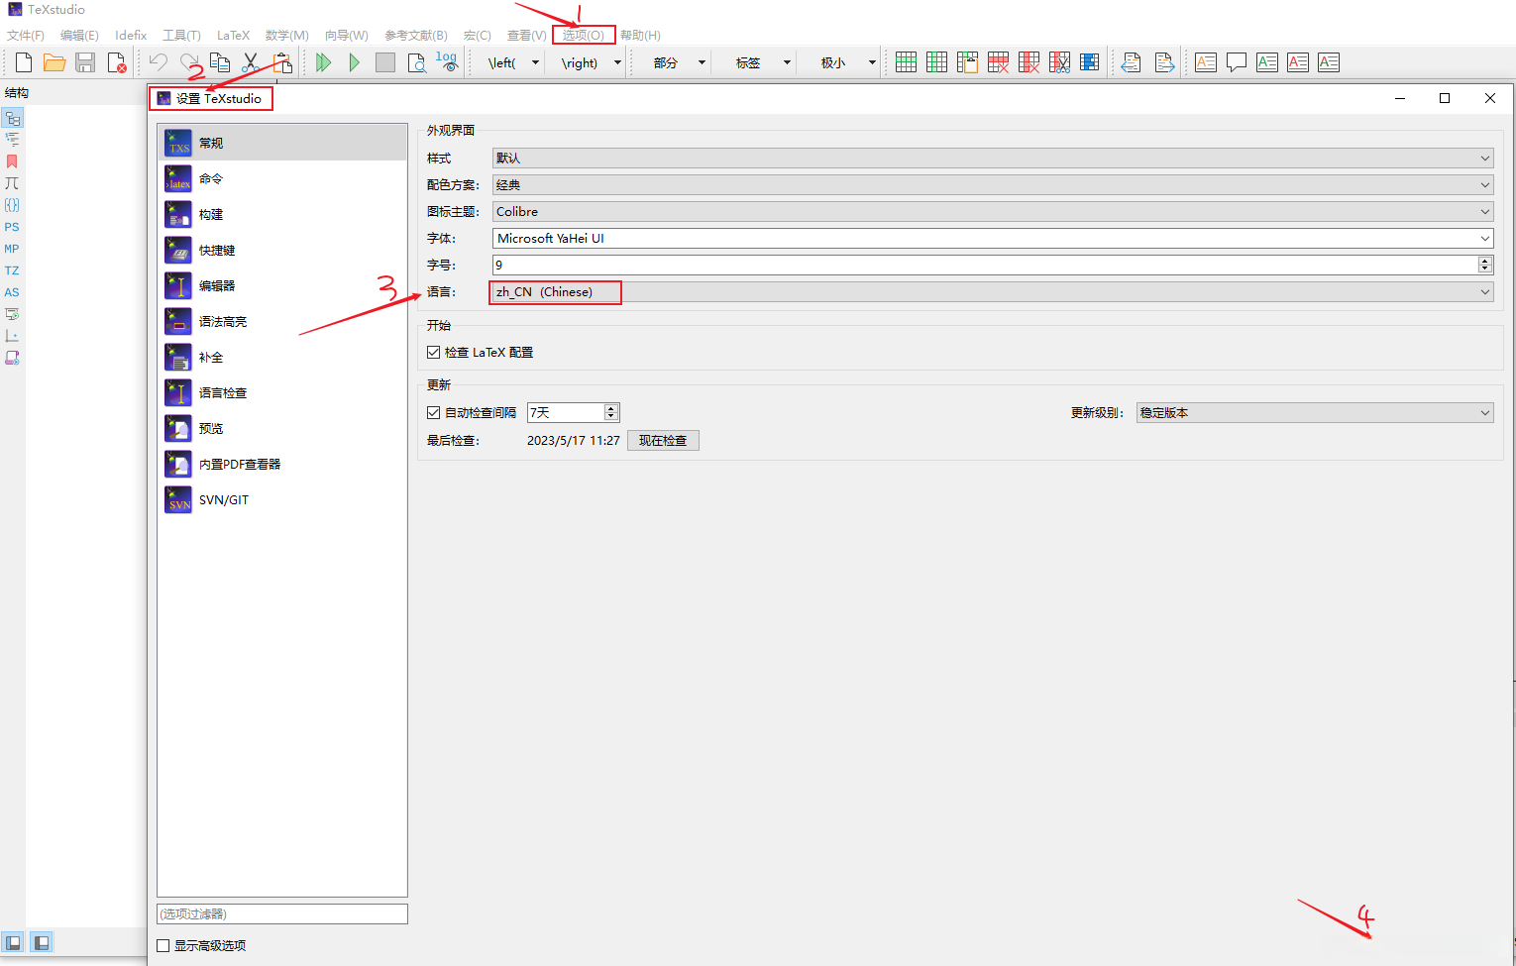This screenshot has height=966, width=1516.
Task: Open the math symbols (pi) panel
Action: tap(12, 183)
